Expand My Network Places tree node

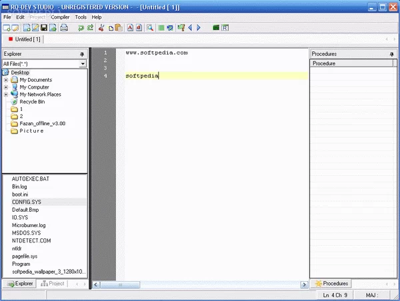pyautogui.click(x=6, y=95)
